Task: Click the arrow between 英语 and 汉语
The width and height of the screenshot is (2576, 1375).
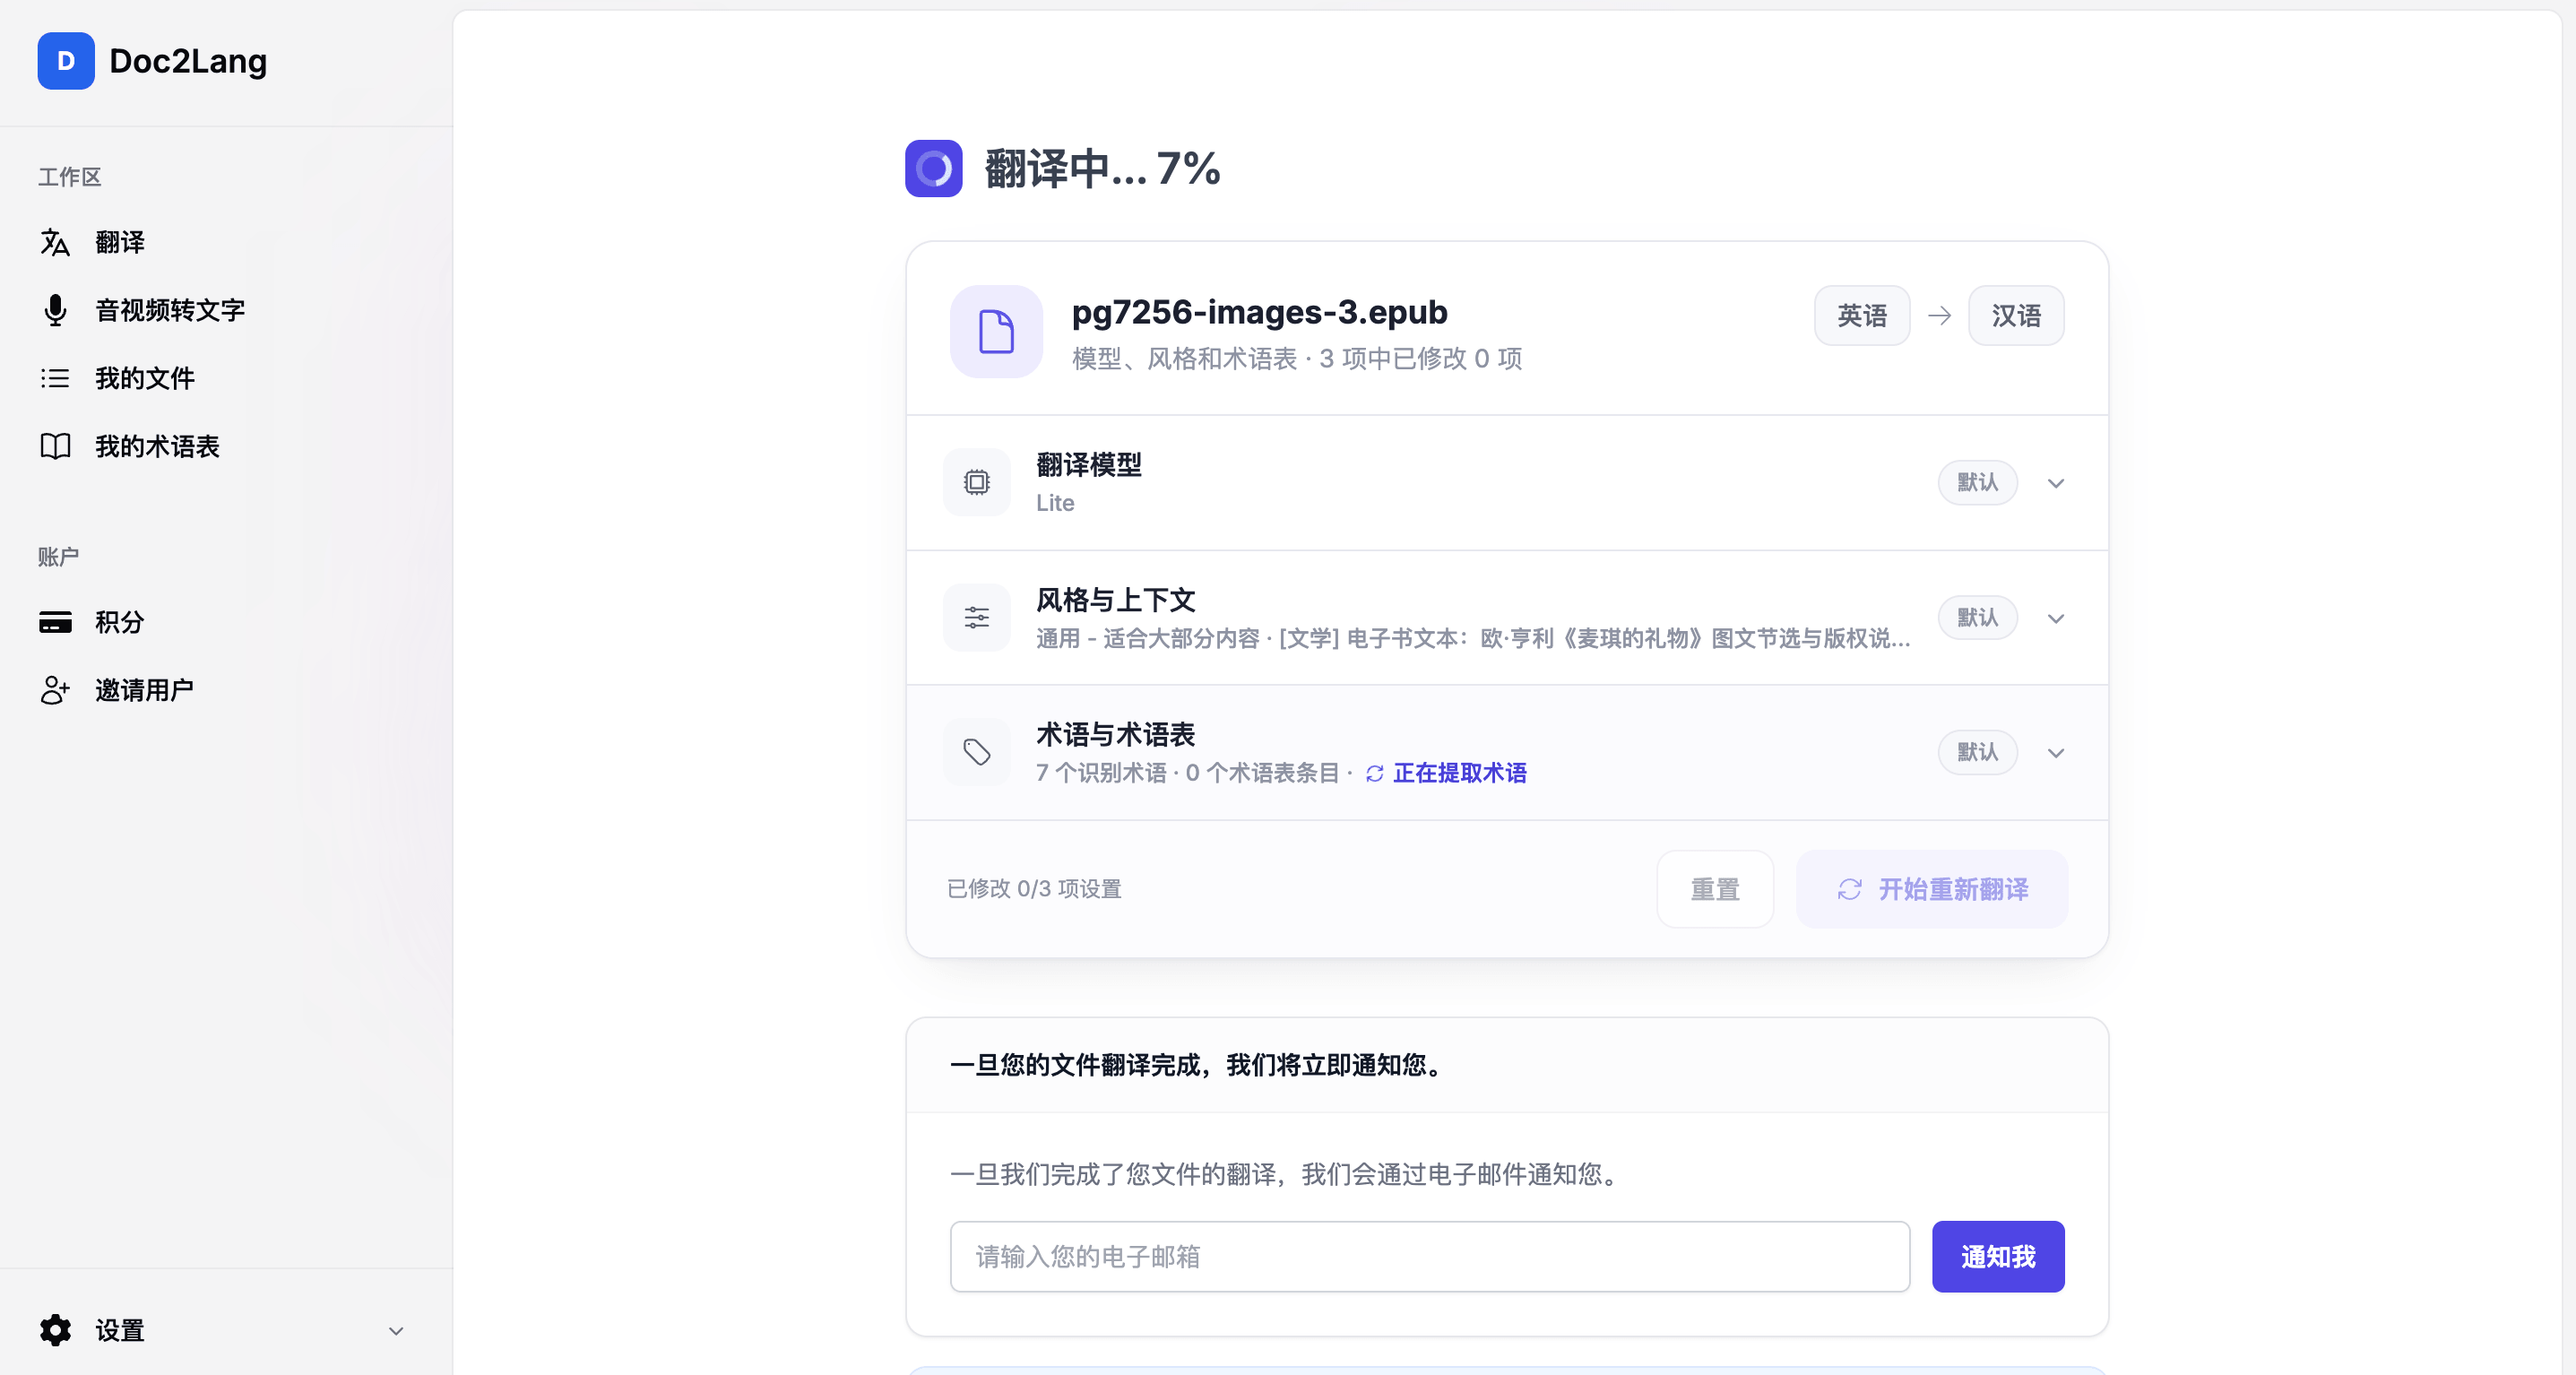Action: click(1939, 316)
